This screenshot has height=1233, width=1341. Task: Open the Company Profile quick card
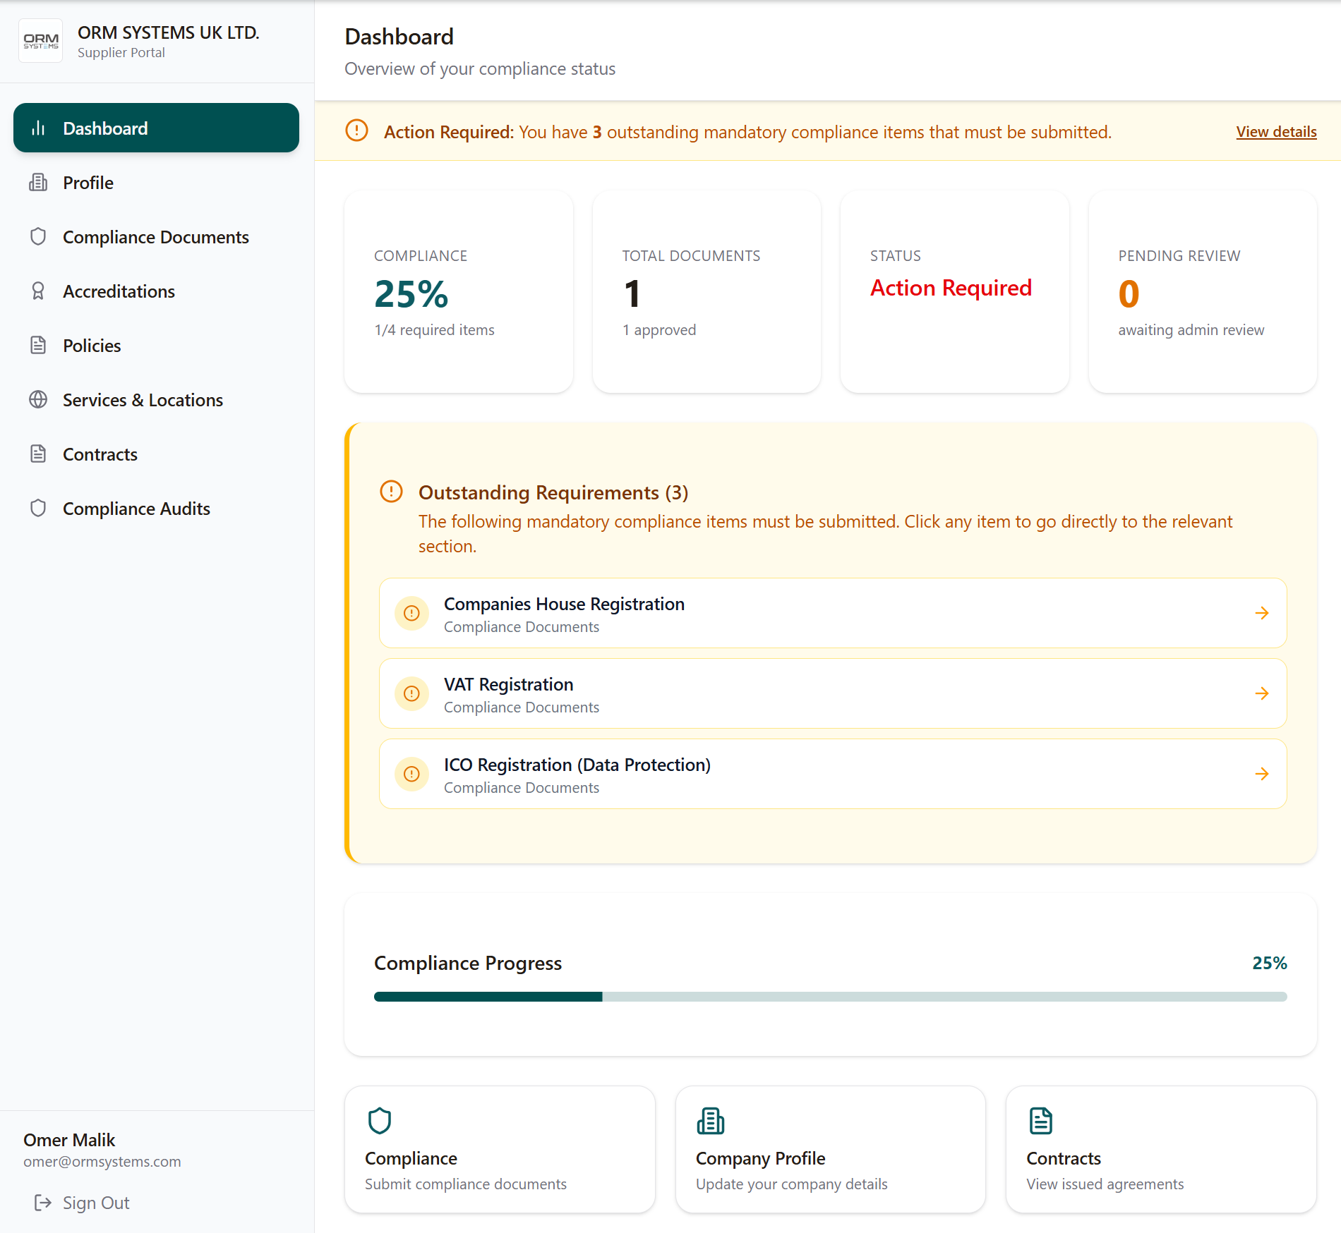click(830, 1150)
